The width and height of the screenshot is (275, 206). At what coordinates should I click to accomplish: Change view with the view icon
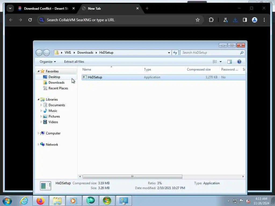click(215, 62)
